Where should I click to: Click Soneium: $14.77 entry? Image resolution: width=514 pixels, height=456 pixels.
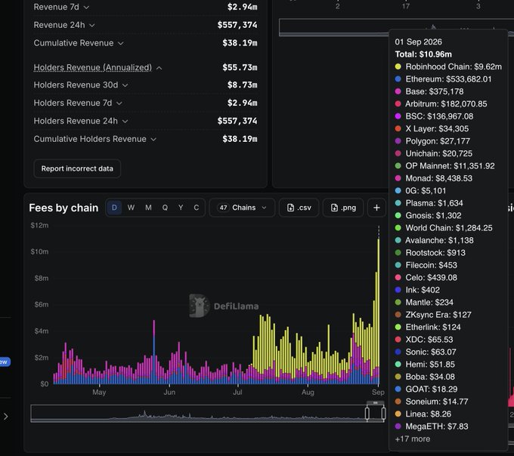[432, 402]
